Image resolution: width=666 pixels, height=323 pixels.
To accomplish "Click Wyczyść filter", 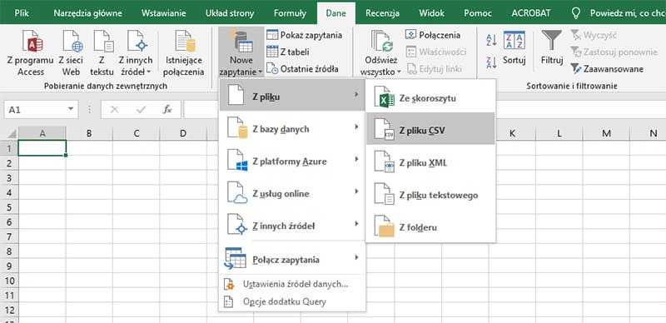I will click(593, 35).
